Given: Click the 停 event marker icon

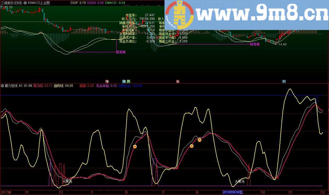Looking at the screenshot, I should pyautogui.click(x=124, y=81).
